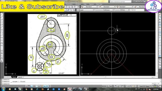Switch to the Model tab
This screenshot has width=162, height=91.
click(14, 77)
